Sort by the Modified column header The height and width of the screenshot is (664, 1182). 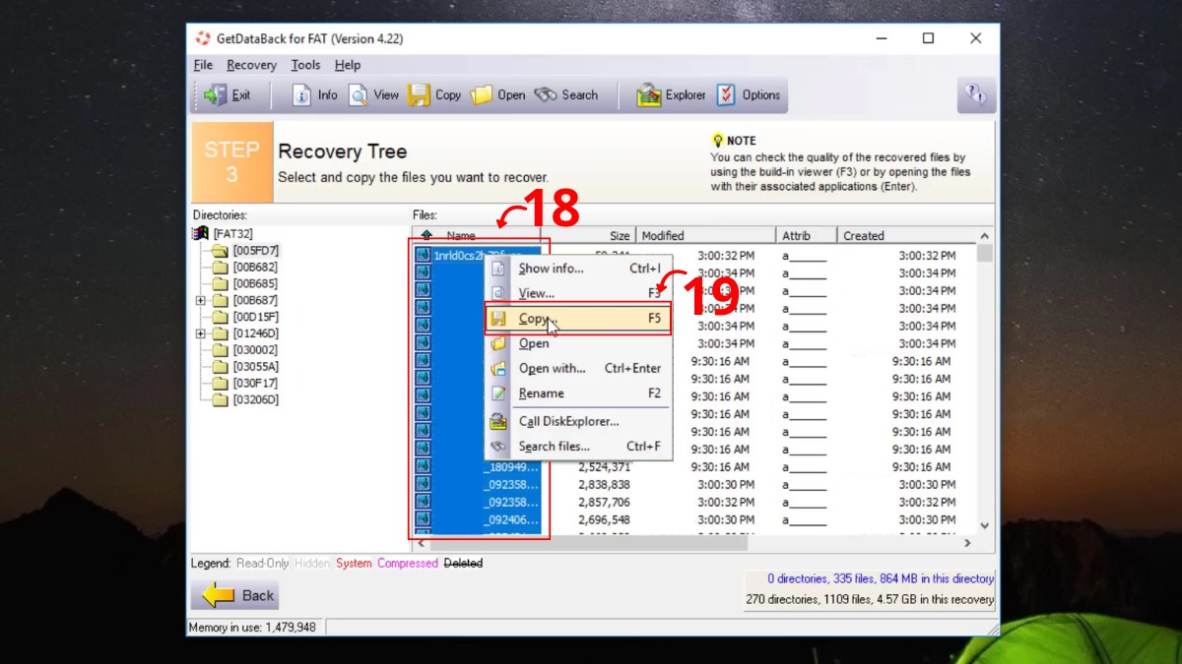[x=706, y=236]
